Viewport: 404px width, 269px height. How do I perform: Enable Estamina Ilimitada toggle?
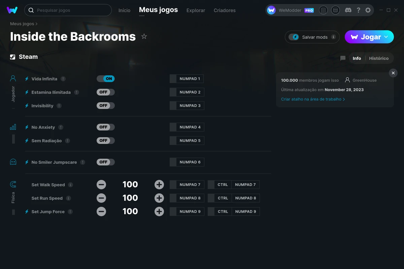(x=106, y=92)
